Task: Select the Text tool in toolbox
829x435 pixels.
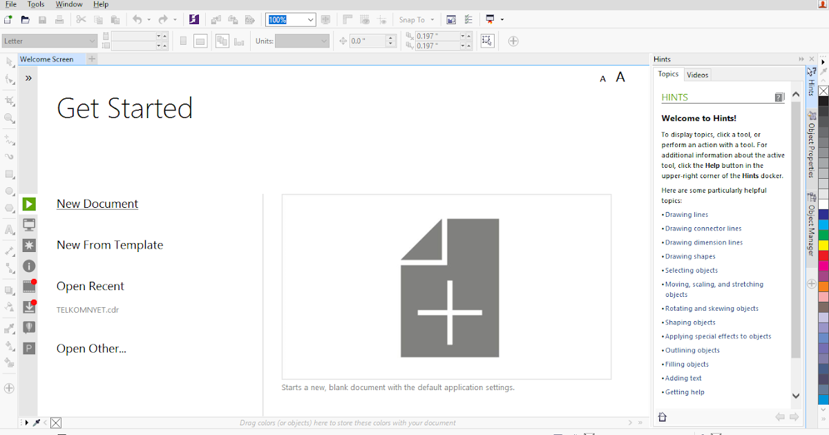Action: [10, 230]
